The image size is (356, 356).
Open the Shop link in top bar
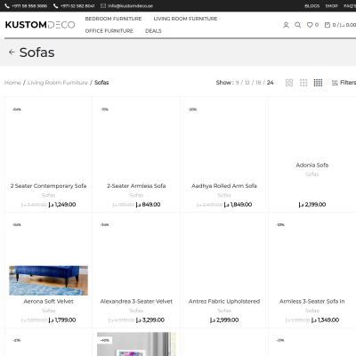pos(331,6)
